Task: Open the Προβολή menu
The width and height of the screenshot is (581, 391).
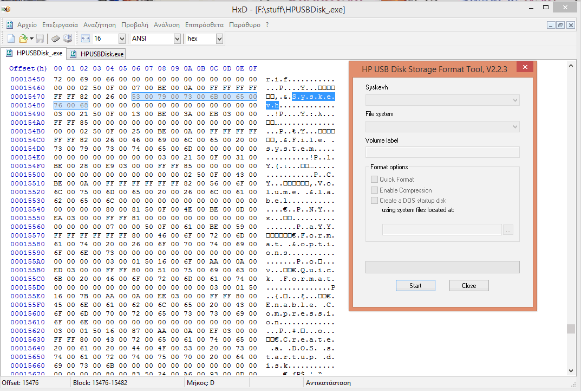Action: click(134, 25)
